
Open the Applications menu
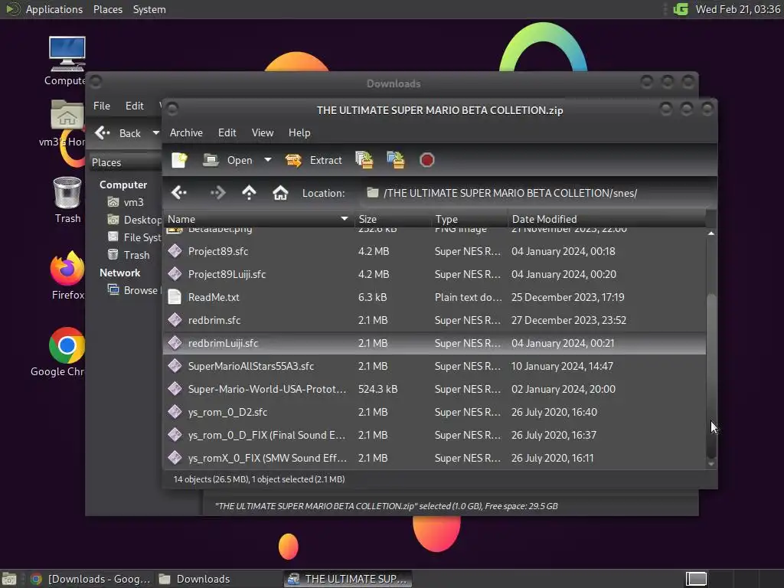pyautogui.click(x=54, y=9)
